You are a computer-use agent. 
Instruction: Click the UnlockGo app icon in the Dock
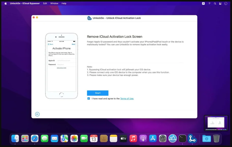192,138
